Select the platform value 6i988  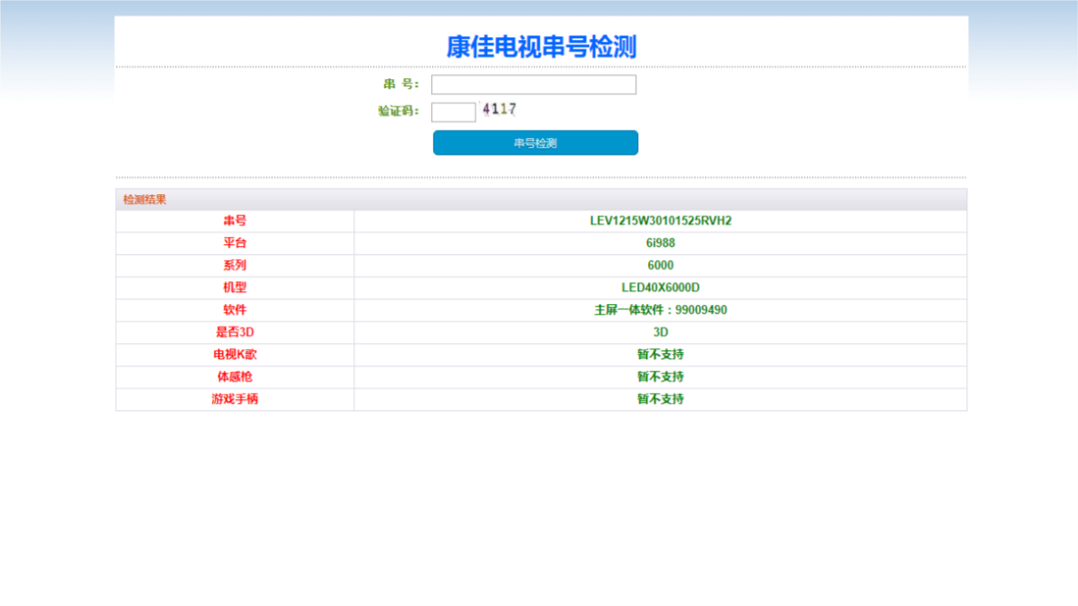coord(661,242)
